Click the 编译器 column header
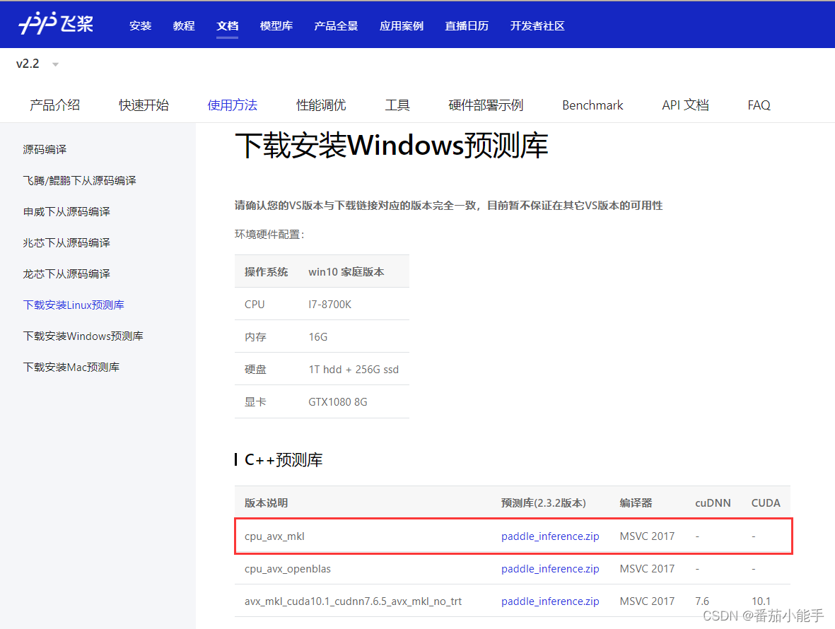Viewport: 835px width, 629px height. 636,503
